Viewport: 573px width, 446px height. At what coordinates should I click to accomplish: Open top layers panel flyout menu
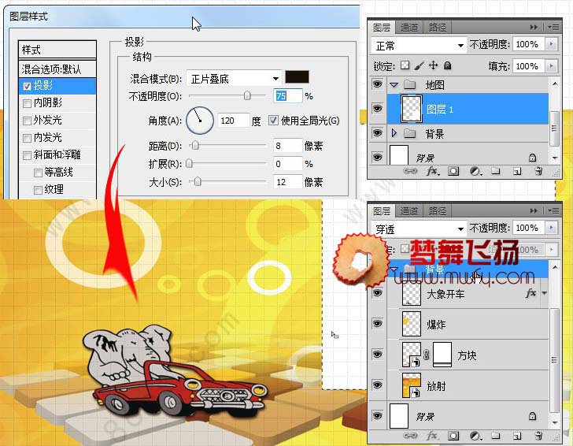point(553,27)
